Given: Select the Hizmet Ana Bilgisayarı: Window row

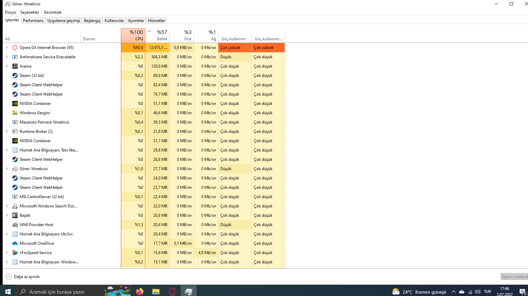Looking at the screenshot, I should point(144,262).
